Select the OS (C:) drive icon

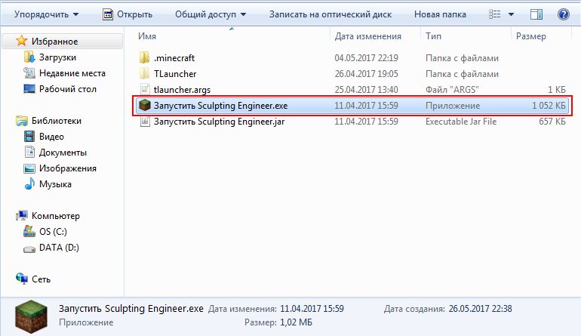29,232
